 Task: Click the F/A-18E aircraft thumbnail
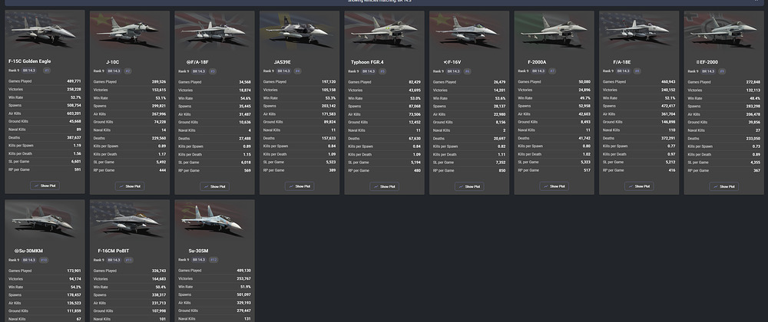pyautogui.click(x=639, y=31)
